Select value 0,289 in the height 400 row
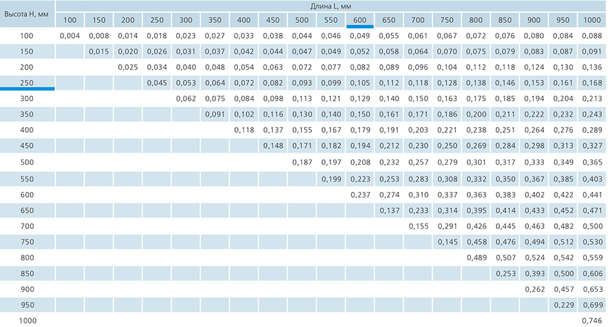 592,130
